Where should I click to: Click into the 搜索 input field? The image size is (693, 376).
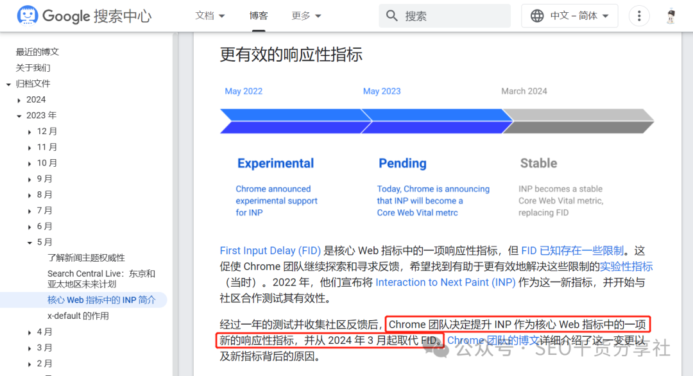[x=445, y=16]
